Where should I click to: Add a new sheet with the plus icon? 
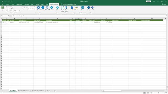pyautogui.click(x=55, y=91)
